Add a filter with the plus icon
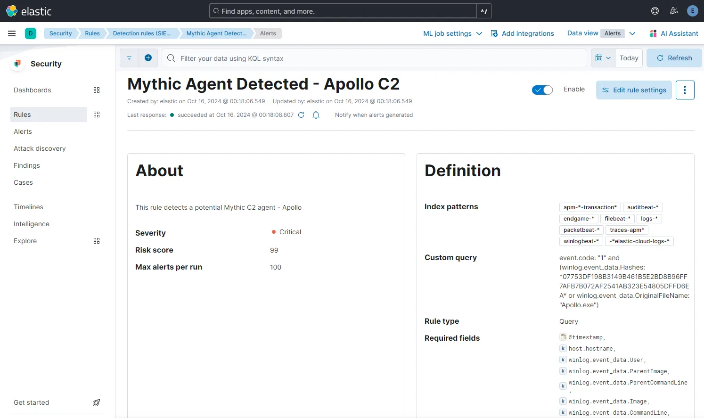The width and height of the screenshot is (704, 418). coord(148,57)
